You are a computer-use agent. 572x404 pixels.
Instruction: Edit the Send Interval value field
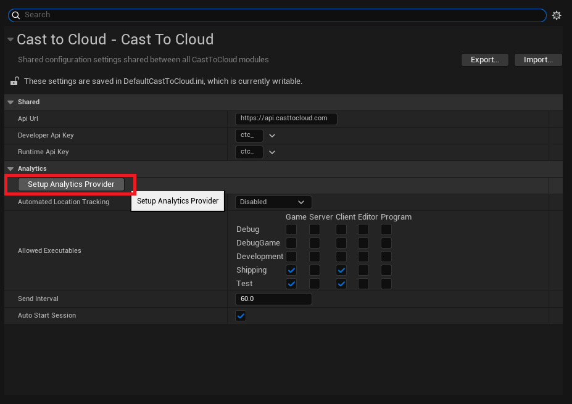coord(273,299)
